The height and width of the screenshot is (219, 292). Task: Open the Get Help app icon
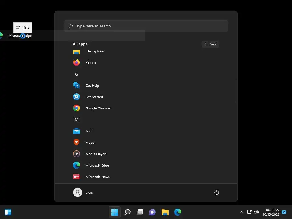point(76,85)
